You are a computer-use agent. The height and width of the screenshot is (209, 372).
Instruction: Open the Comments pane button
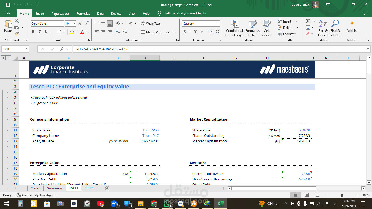(365, 13)
